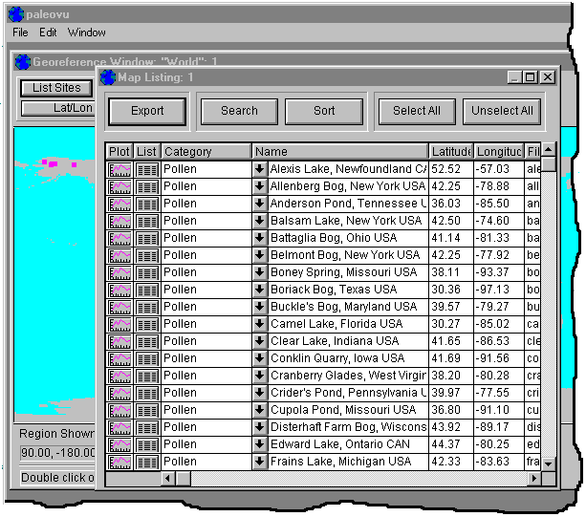Expand arrow beside Clear Lake, Indiana
This screenshot has height=517, width=586.
pos(259,341)
